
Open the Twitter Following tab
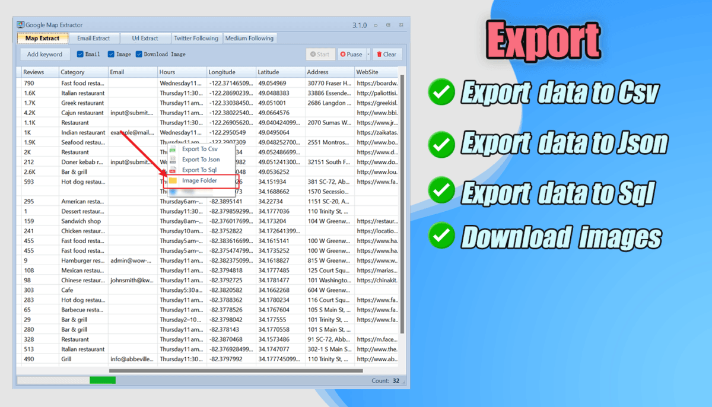tap(196, 39)
